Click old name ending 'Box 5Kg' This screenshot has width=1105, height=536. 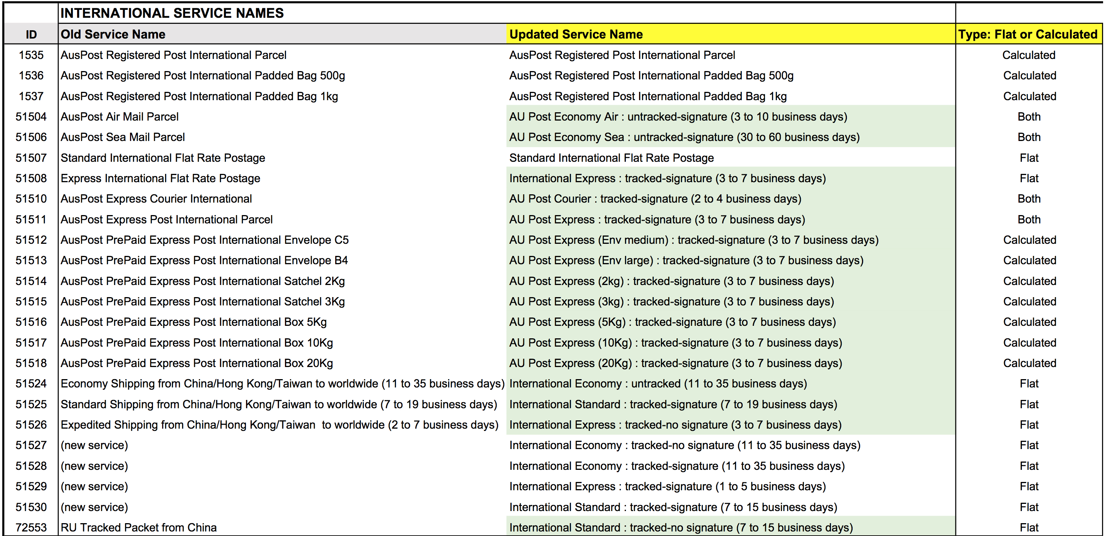pyautogui.click(x=193, y=322)
